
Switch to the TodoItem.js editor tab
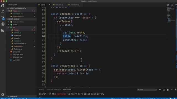75,5
